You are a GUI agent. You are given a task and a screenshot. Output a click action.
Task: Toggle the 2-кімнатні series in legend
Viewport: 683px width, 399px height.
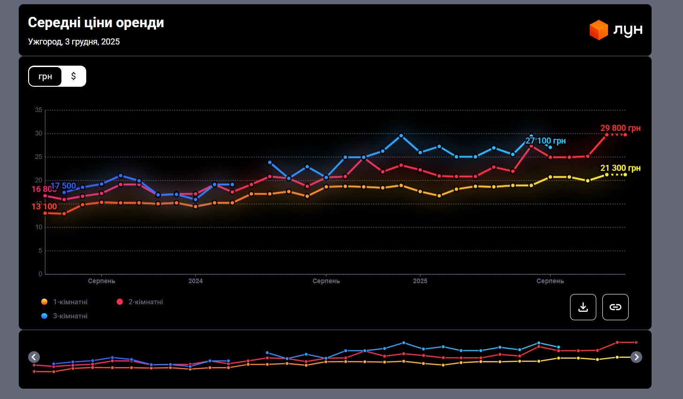point(145,302)
